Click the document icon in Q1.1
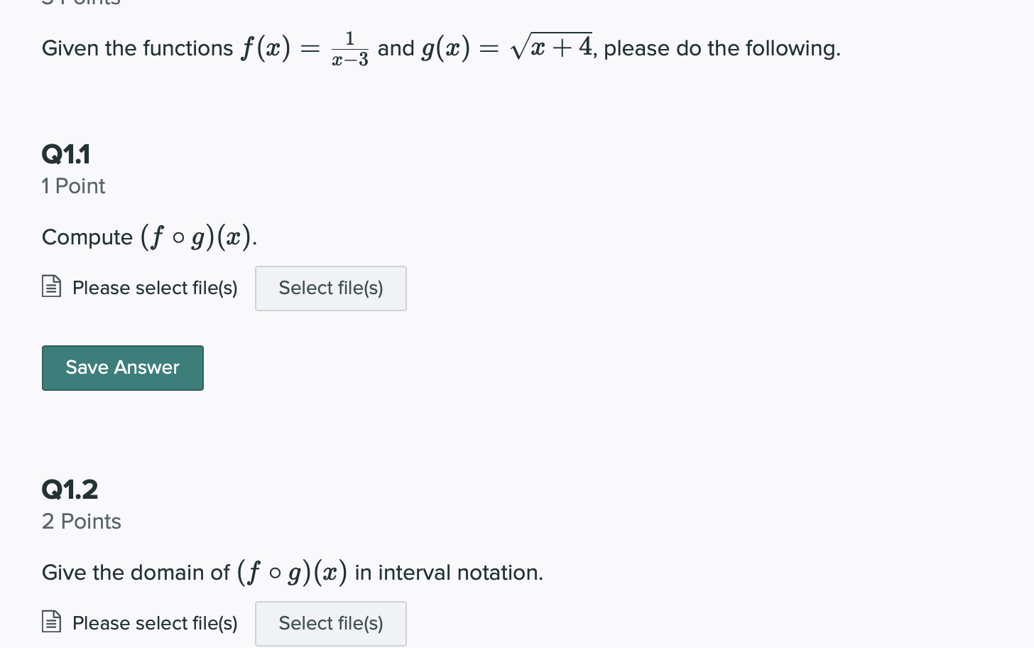Viewport: 1034px width, 648px height. [x=52, y=286]
